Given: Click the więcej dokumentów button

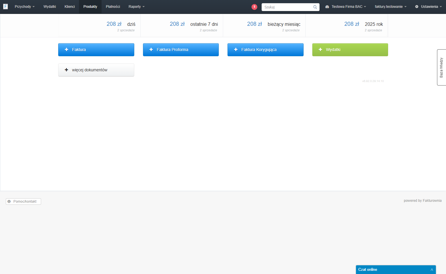Looking at the screenshot, I should pyautogui.click(x=96, y=70).
